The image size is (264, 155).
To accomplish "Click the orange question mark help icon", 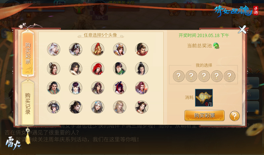I will pos(235,116).
